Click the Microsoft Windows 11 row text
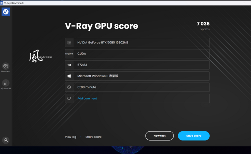 98,76
